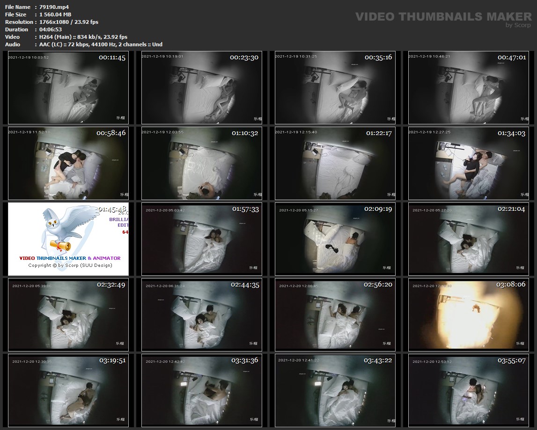Viewport: 537px width, 430px height.
Task: Select the thumbnail at 00:23:30
Action: pyautogui.click(x=201, y=87)
